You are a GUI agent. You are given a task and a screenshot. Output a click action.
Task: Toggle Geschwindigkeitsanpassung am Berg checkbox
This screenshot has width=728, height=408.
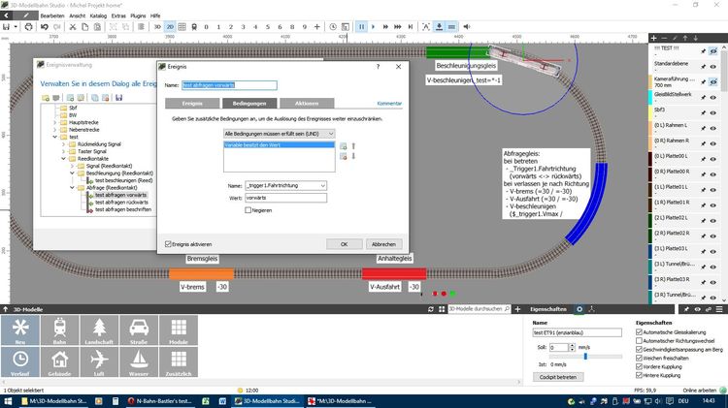coord(639,349)
